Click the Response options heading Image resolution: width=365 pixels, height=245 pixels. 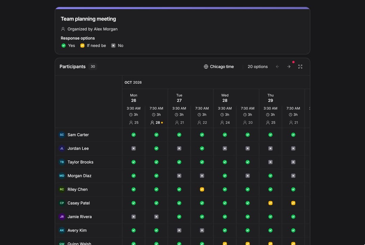point(78,38)
